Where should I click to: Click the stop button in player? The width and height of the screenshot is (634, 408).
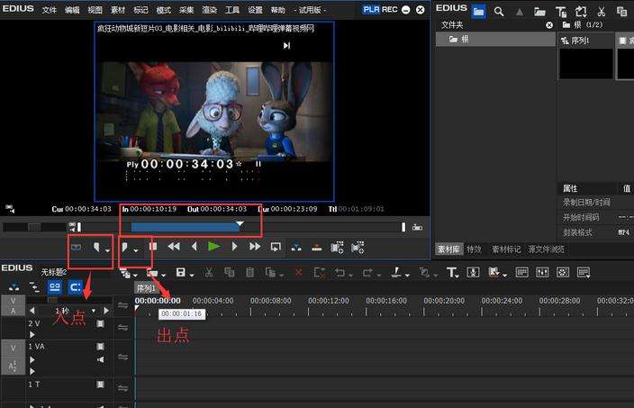(x=153, y=246)
